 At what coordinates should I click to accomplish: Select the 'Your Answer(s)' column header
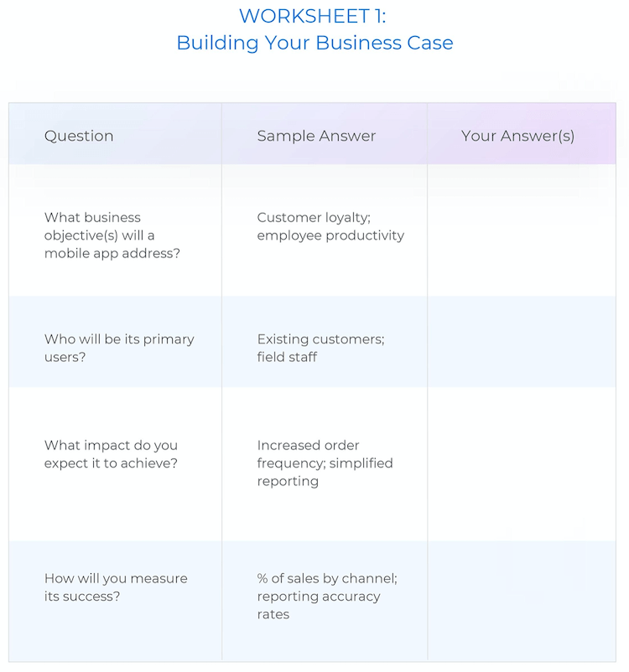pyautogui.click(x=517, y=136)
